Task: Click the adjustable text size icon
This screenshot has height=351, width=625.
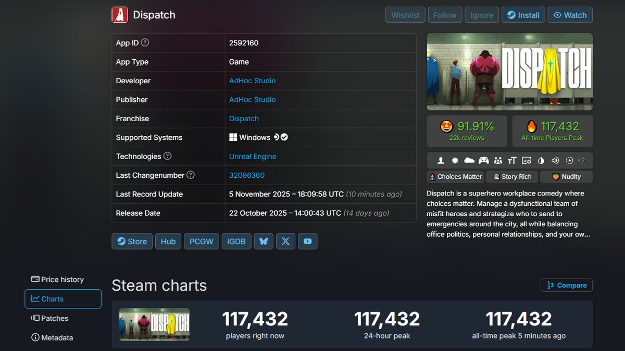Action: tap(512, 161)
